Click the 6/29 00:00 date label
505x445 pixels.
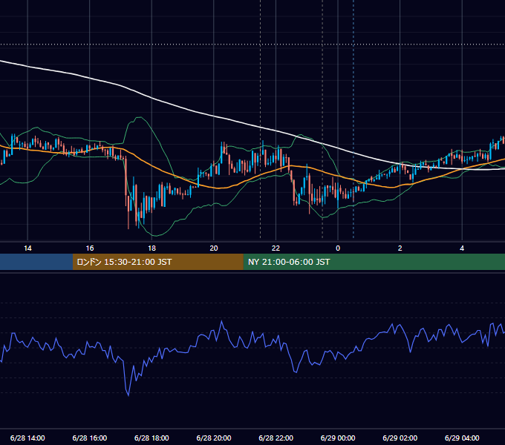point(338,438)
